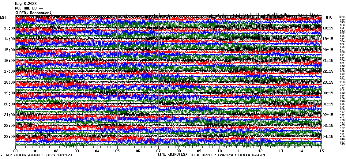This screenshot has height=159, width=346.
Task: Click the 15 minute tick on time axis
Action: pos(321,151)
